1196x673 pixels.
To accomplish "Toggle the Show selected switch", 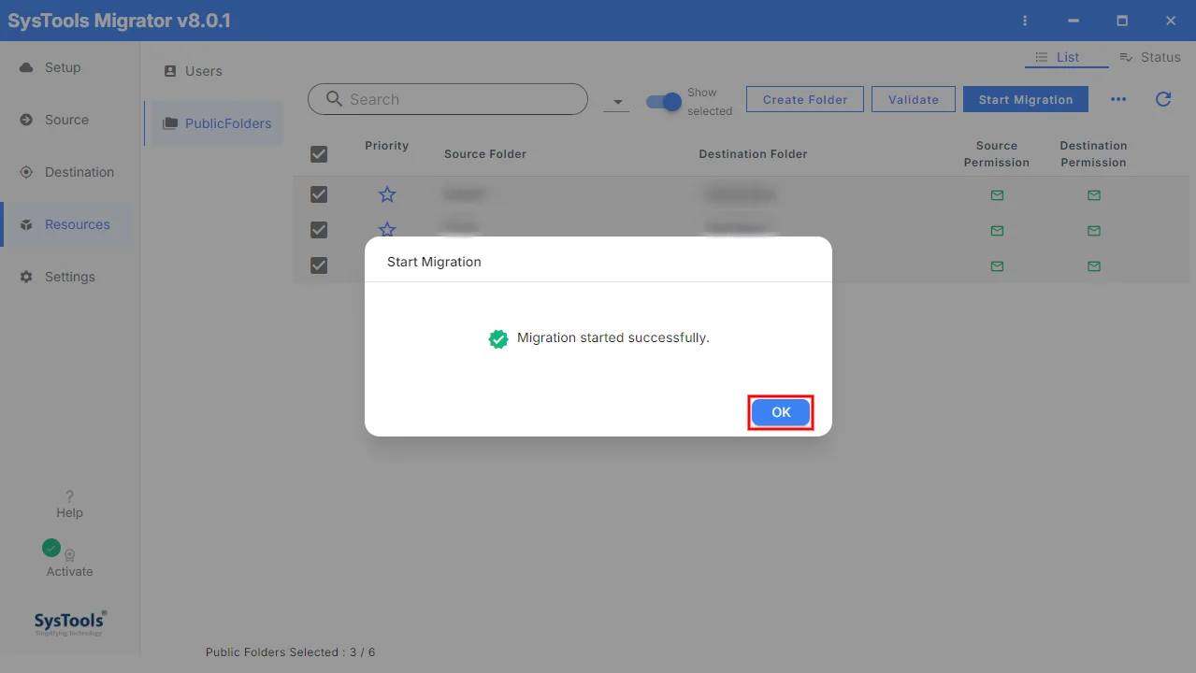I will (664, 102).
